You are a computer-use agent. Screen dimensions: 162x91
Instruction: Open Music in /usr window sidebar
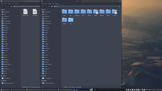(x=45, y=26)
